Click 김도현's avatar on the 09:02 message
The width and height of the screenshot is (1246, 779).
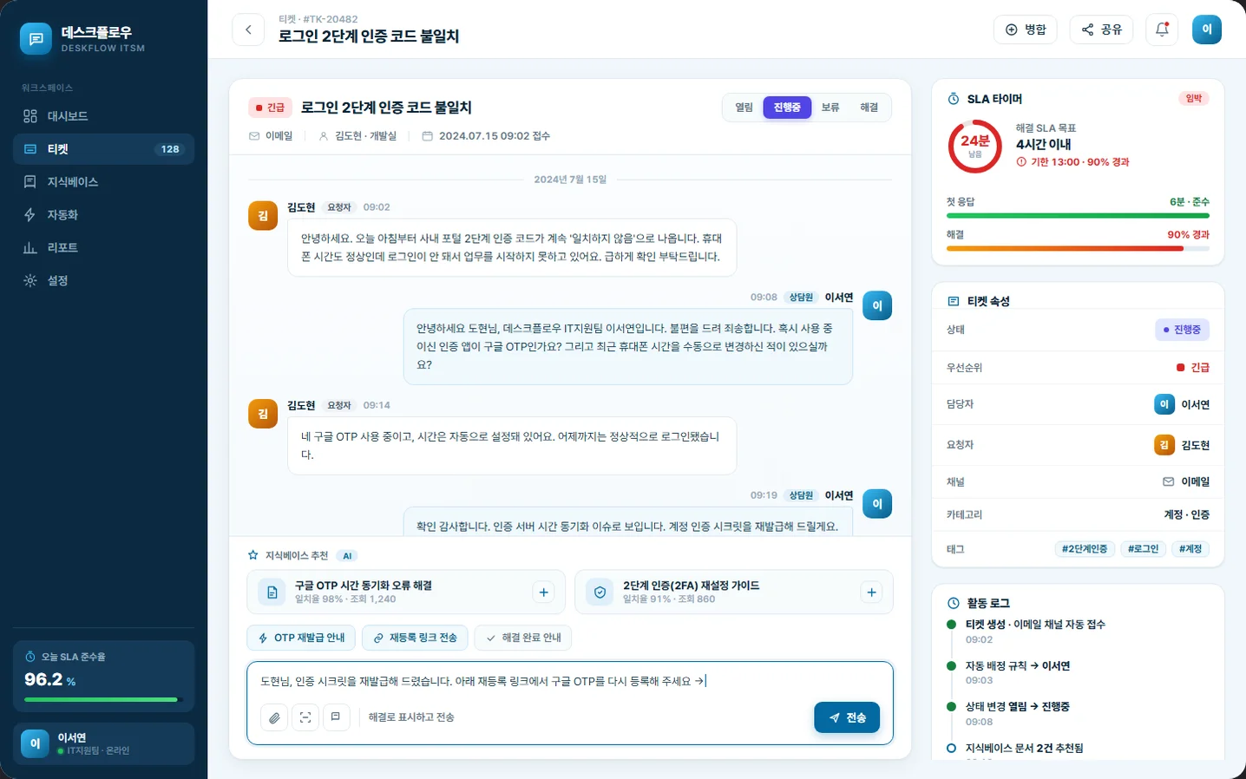[x=263, y=216]
